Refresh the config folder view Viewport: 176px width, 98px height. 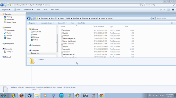(142, 5)
